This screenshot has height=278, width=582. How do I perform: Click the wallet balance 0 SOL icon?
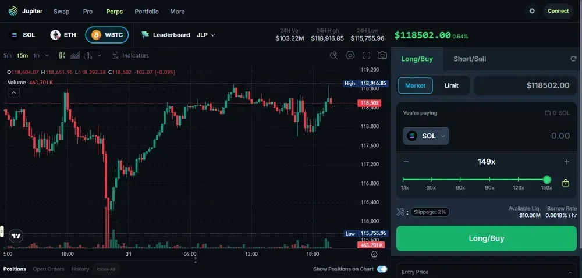tap(547, 113)
